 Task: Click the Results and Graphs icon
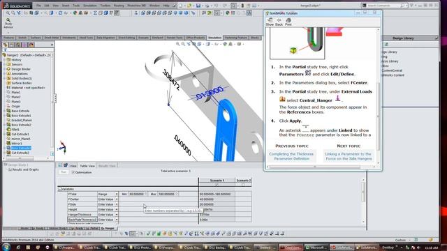10,169
